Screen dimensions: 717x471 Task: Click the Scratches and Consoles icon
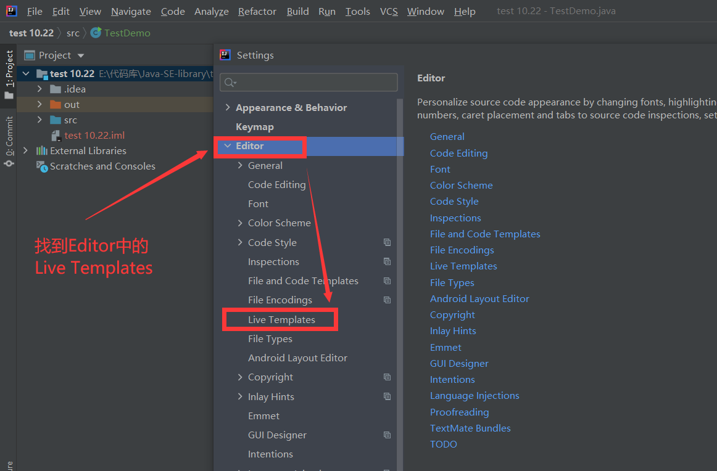click(x=41, y=166)
